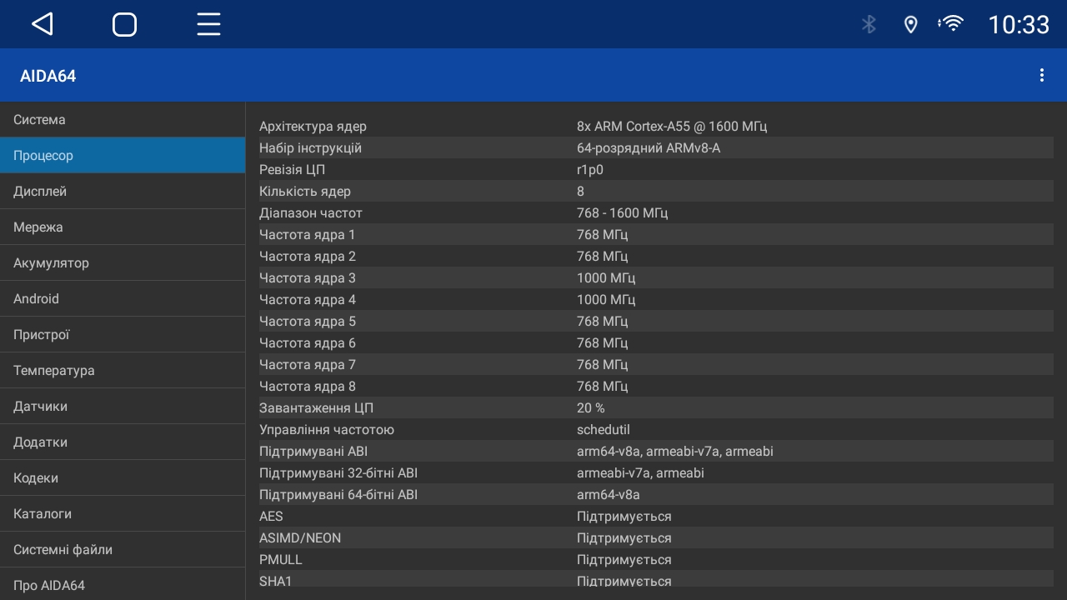Open the Акумулятор section
The image size is (1067, 600).
(x=123, y=262)
